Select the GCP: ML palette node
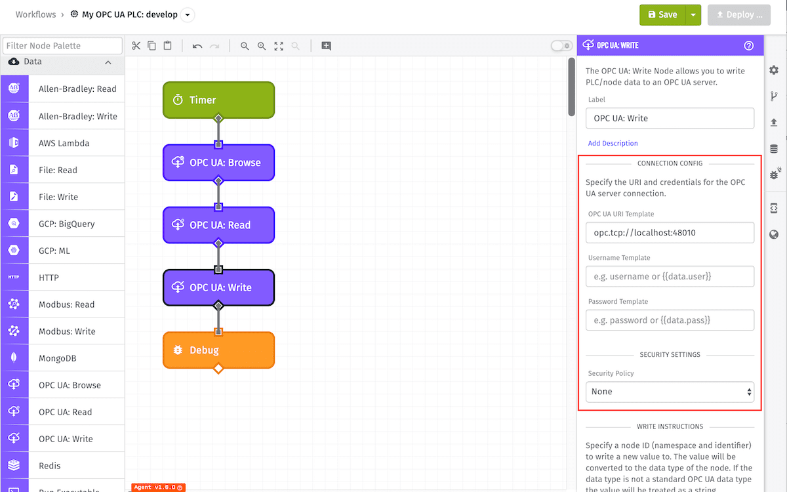Viewport: 787px width, 492px height. (62, 251)
